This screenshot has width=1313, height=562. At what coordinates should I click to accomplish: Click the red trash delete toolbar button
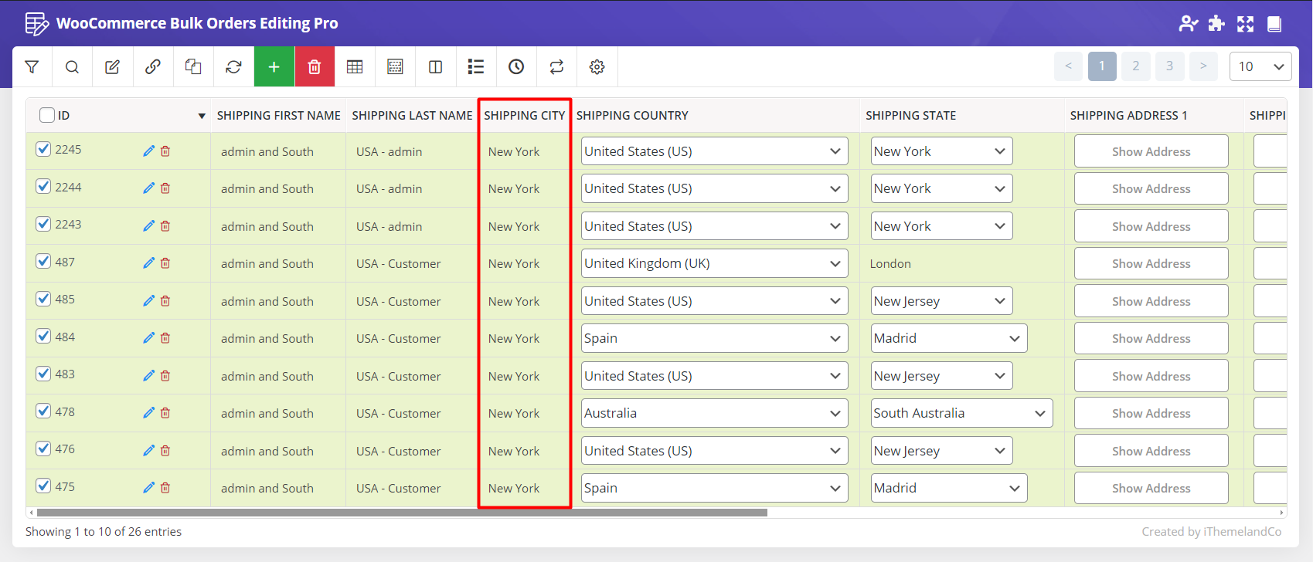point(314,67)
